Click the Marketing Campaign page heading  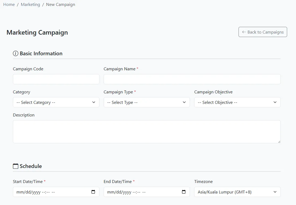coord(37,32)
